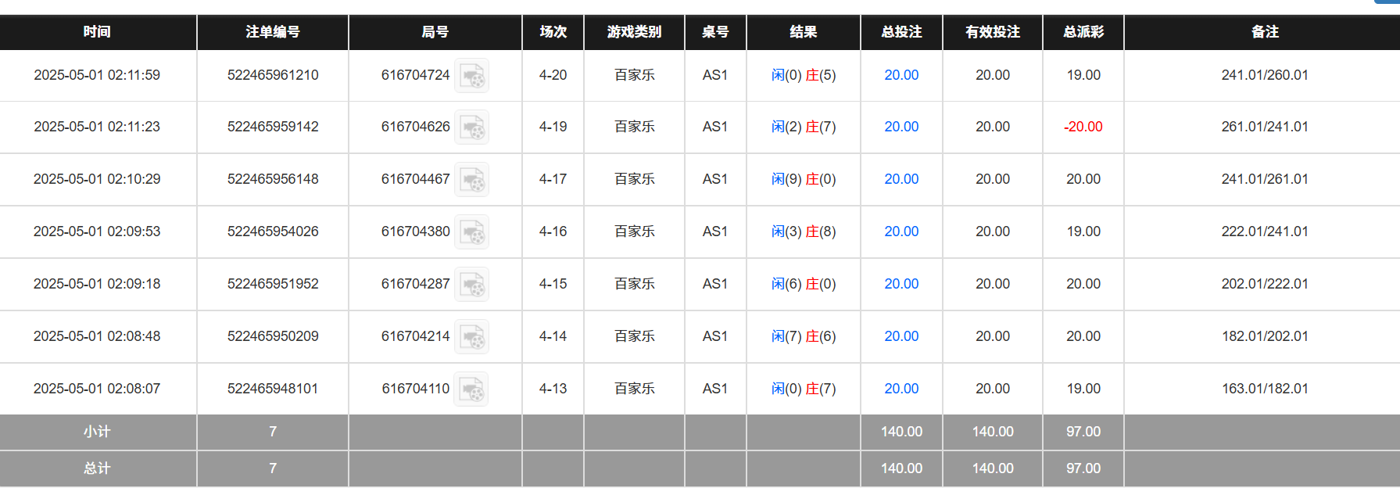Open video replay icon for round 616704724
Screen dimensions: 1400x488
pos(471,76)
